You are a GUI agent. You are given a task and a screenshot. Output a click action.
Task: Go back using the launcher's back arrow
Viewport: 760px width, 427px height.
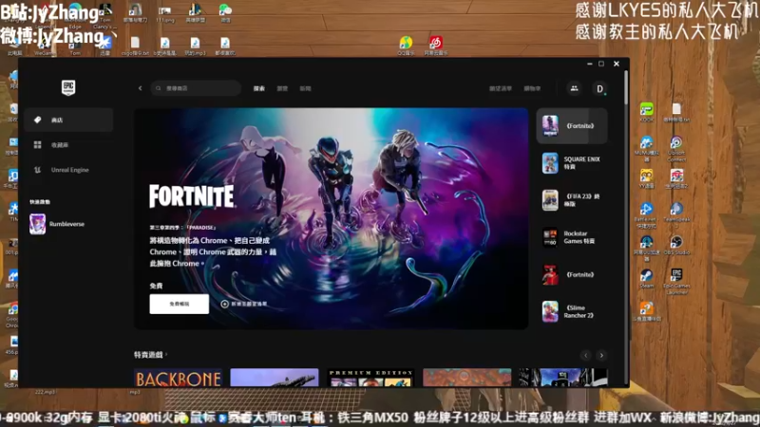140,88
